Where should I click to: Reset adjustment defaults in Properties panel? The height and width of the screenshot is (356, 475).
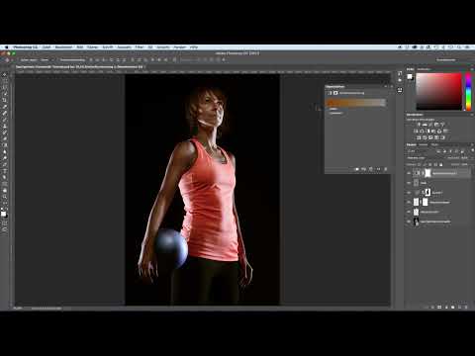point(371,169)
